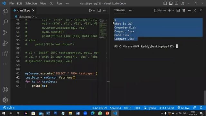This screenshot has height=116, width=206.
Task: Open run options dropdown beside play button
Action: click(94, 10)
